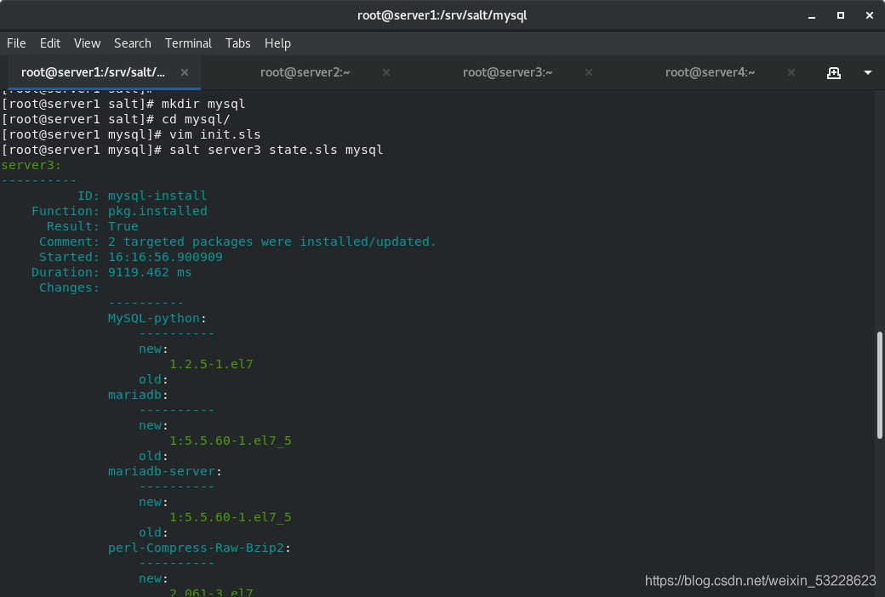Image resolution: width=885 pixels, height=597 pixels.
Task: Open the Search menu
Action: [133, 43]
